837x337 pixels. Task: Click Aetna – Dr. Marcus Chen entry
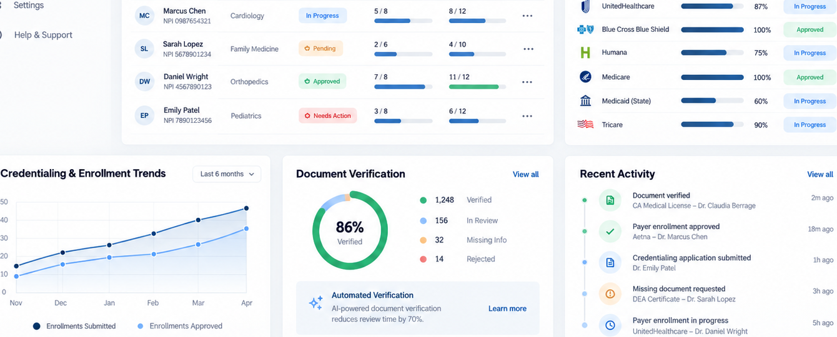[670, 237]
